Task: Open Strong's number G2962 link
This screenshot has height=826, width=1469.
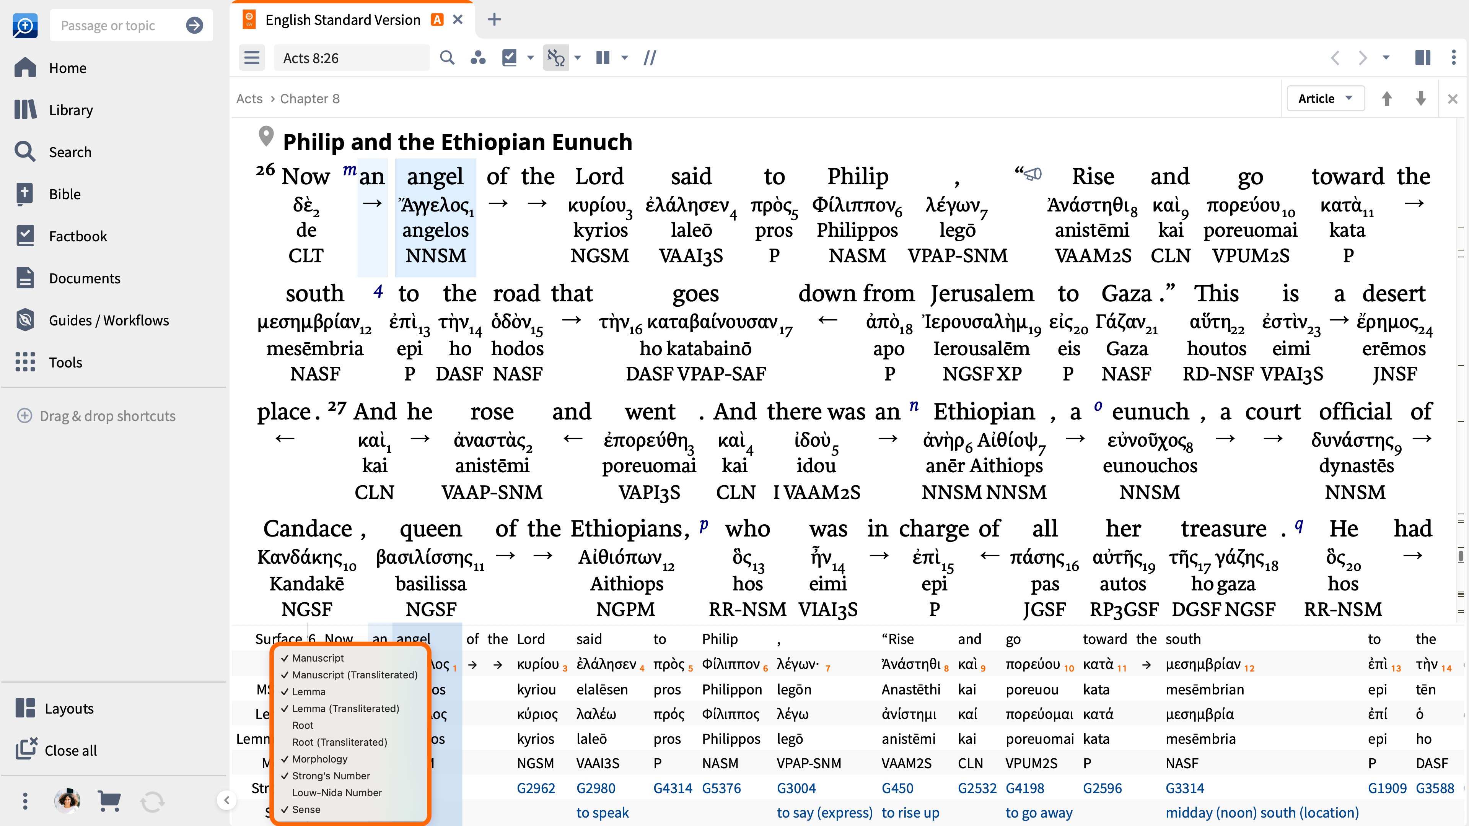Action: (x=536, y=788)
